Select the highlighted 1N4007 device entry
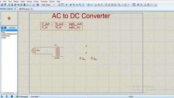 9,30
